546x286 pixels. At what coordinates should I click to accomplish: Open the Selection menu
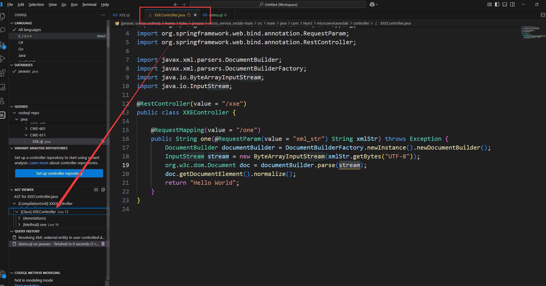coord(36,4)
